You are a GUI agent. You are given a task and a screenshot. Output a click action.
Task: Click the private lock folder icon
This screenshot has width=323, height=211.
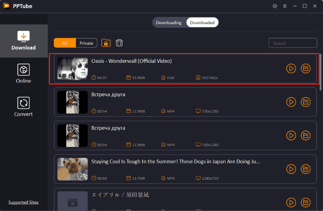pyautogui.click(x=106, y=43)
